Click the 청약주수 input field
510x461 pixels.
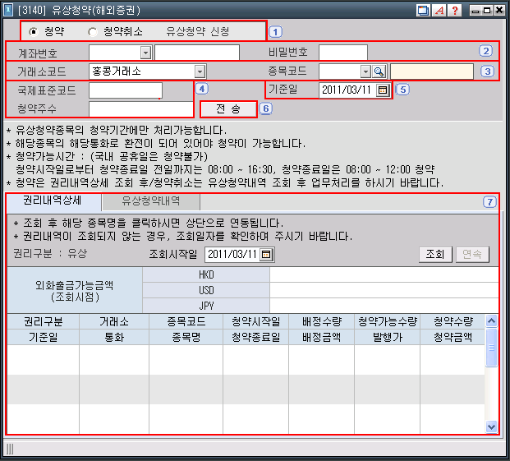pos(141,109)
